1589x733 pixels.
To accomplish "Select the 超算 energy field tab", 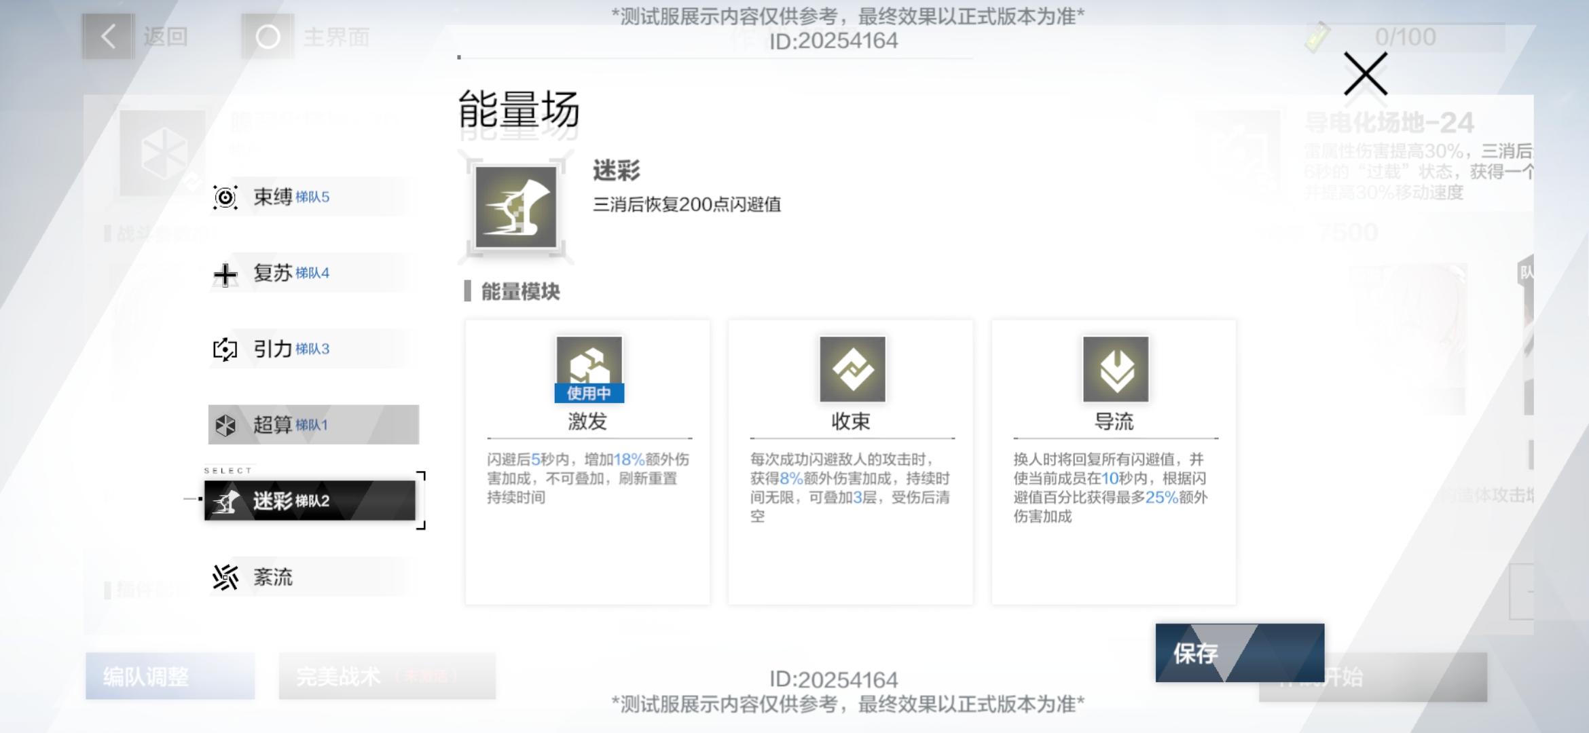I will 313,425.
